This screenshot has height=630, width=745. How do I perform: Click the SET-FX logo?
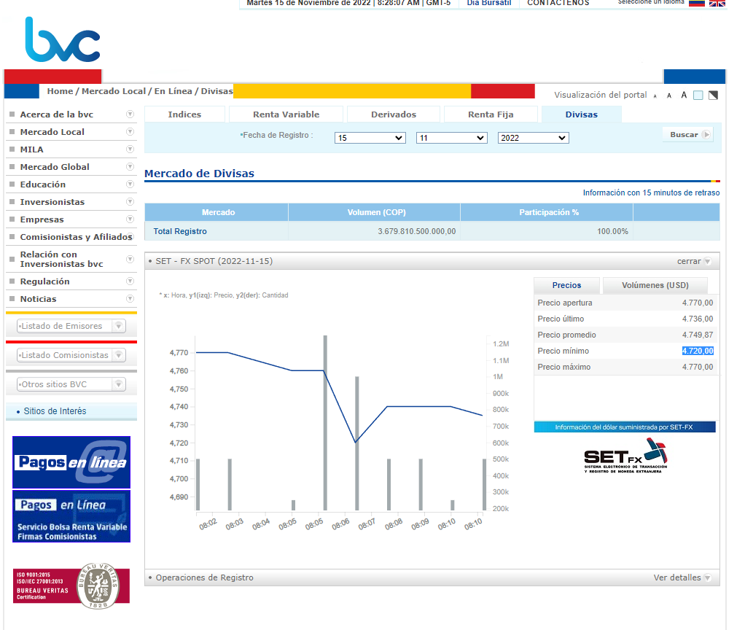625,456
